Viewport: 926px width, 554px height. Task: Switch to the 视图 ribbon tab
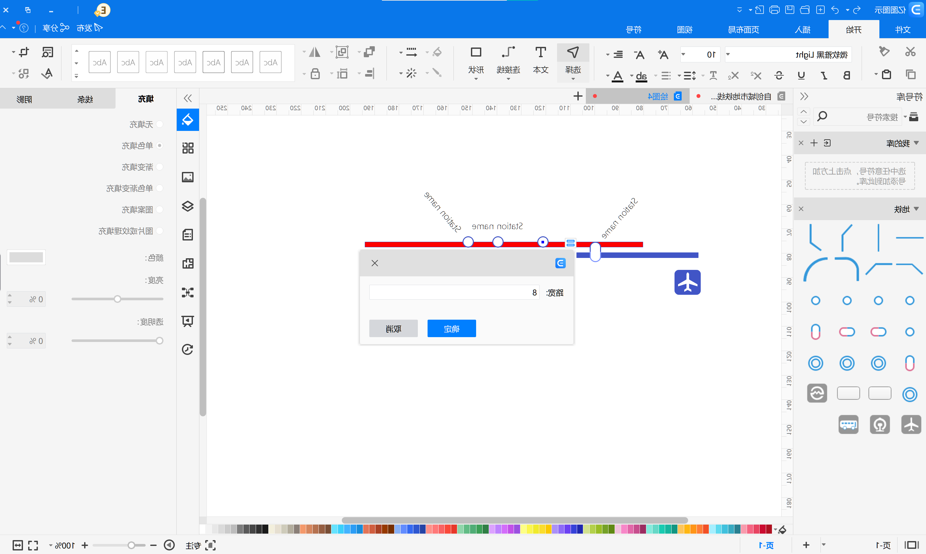685,29
